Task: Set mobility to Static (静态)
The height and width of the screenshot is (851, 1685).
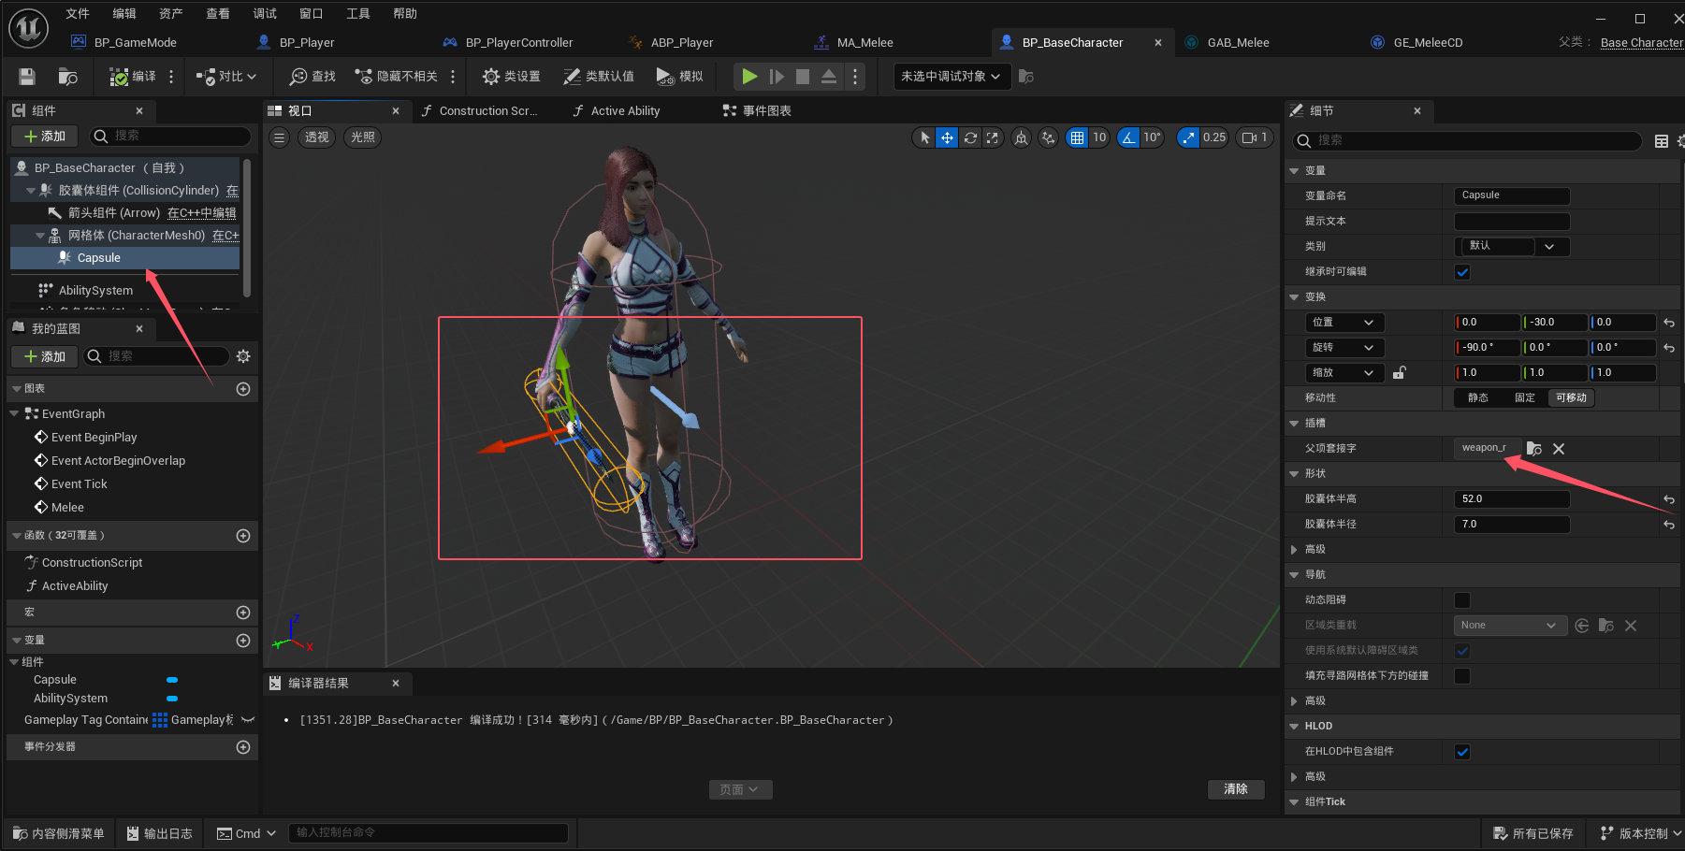Action: (x=1478, y=397)
